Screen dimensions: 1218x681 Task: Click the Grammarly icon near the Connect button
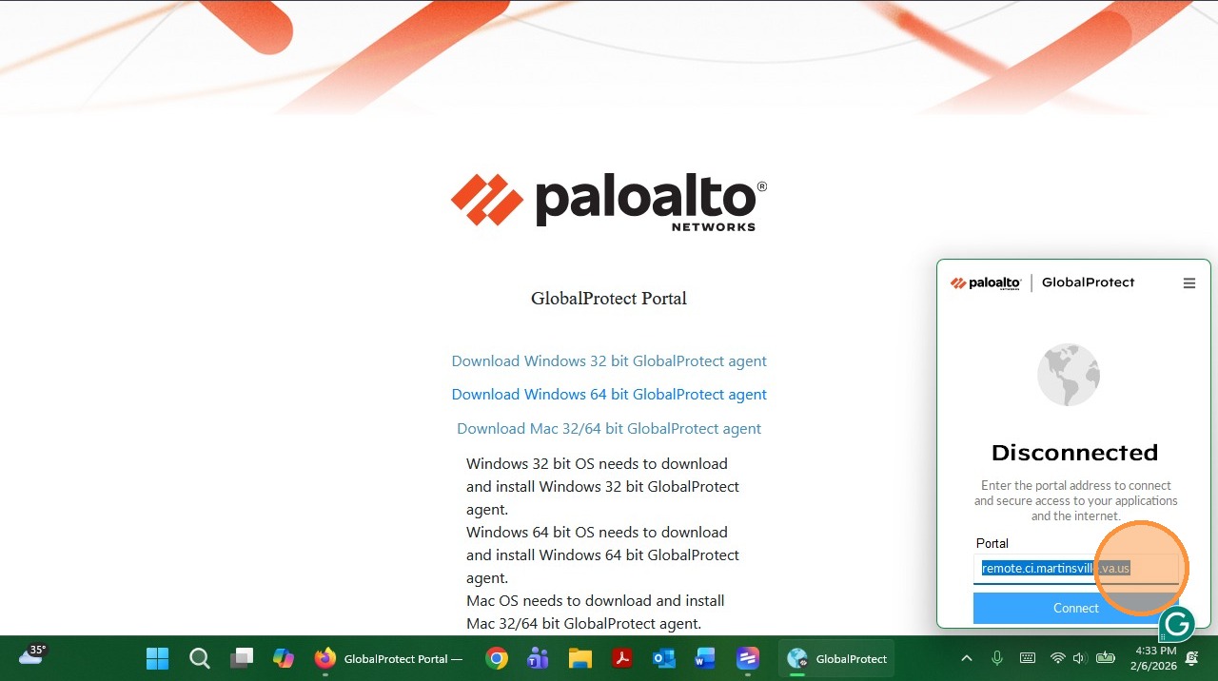(1177, 625)
